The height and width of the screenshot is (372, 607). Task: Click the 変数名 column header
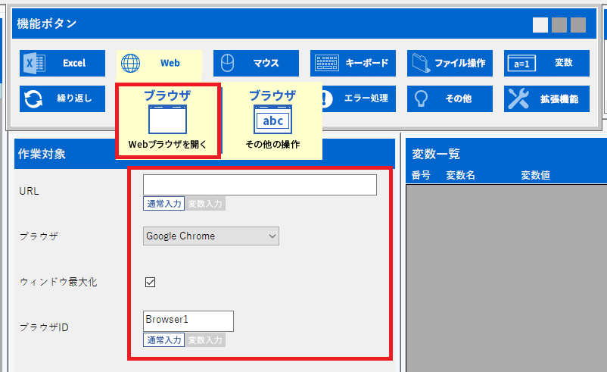coord(461,175)
